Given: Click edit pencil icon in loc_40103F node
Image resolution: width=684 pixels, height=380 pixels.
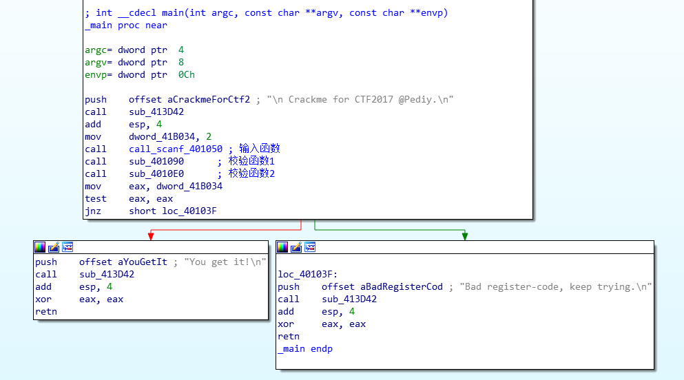Looking at the screenshot, I should click(x=296, y=248).
